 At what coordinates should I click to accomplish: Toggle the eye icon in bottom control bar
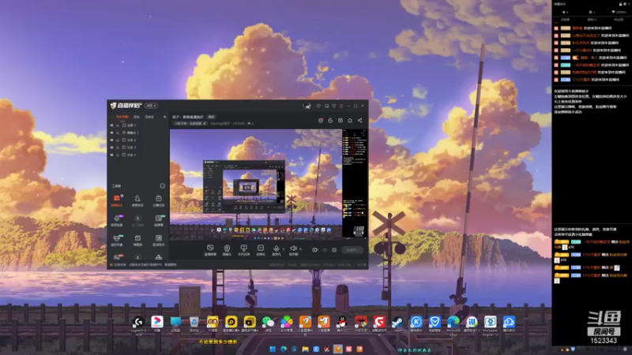pyautogui.click(x=325, y=250)
